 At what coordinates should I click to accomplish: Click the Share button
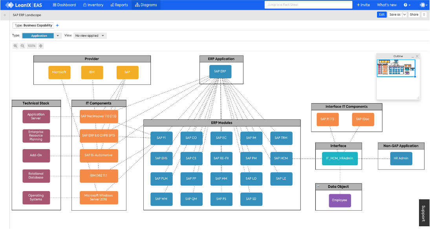414,14
